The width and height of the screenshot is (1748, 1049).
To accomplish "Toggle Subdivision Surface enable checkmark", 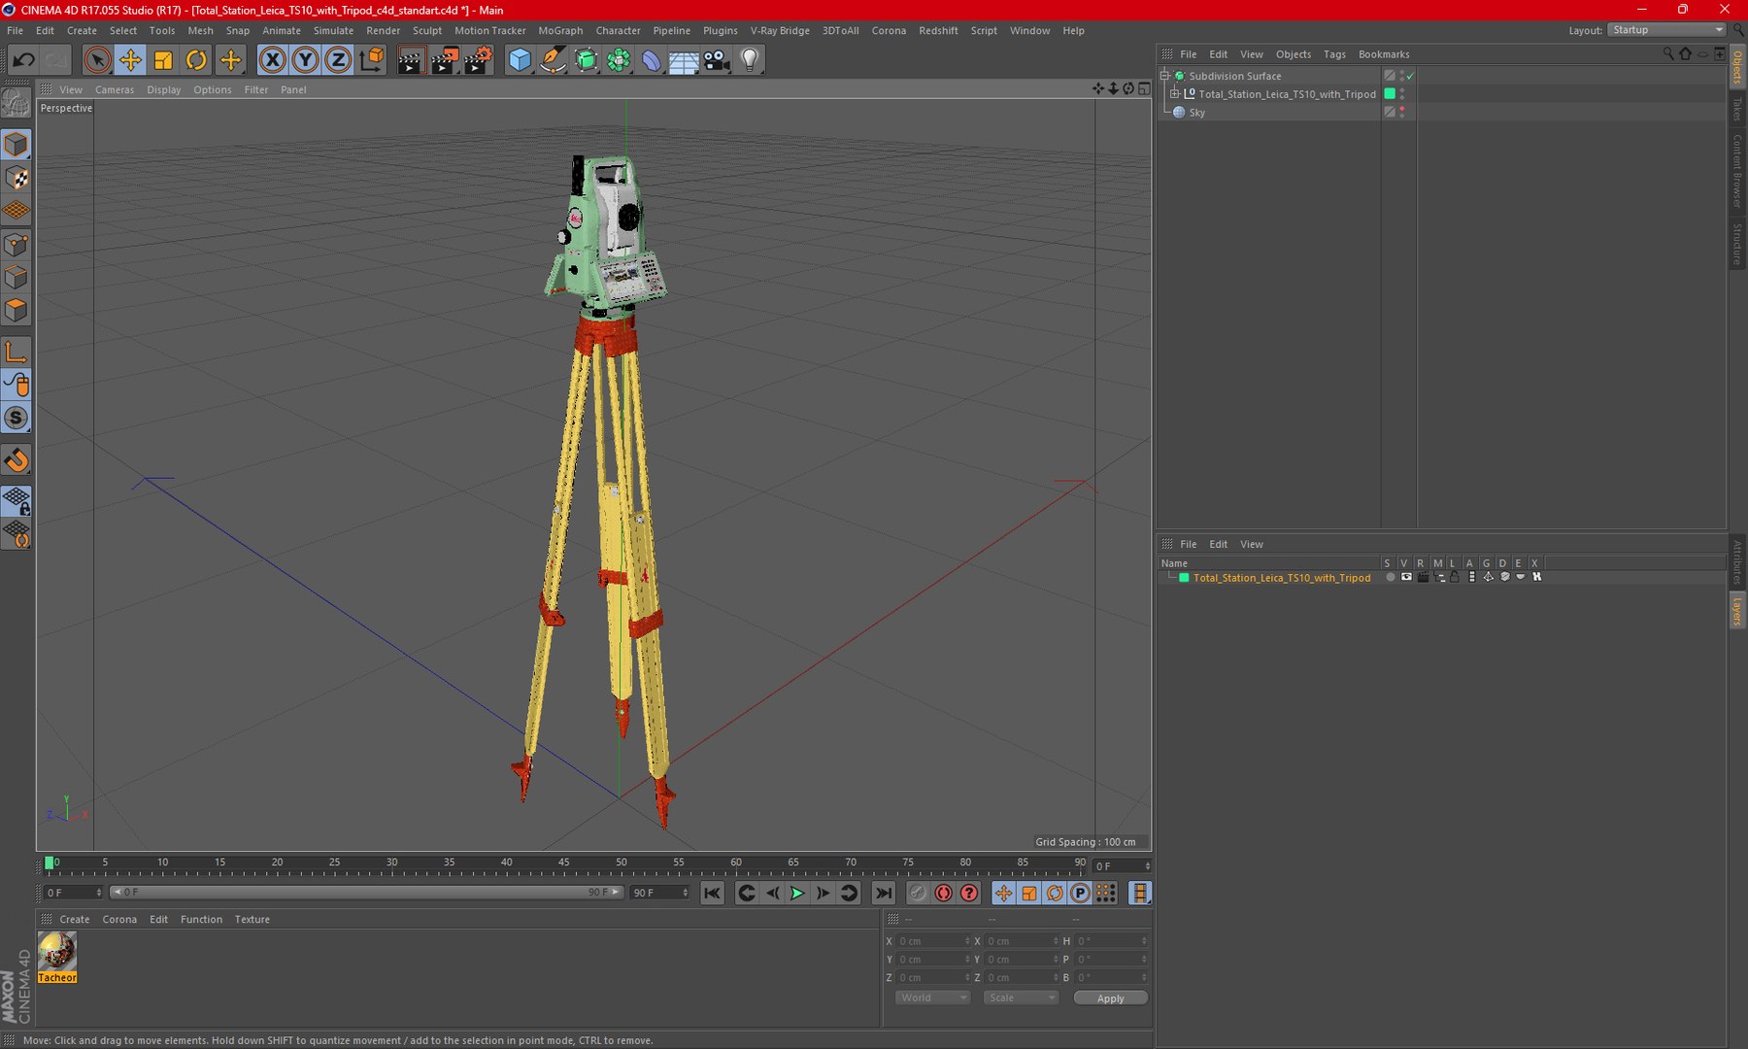I will 1410,76.
